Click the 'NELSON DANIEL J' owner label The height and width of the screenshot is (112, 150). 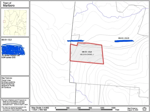click(x=87, y=54)
